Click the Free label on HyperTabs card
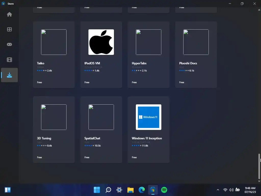 [x=134, y=82]
